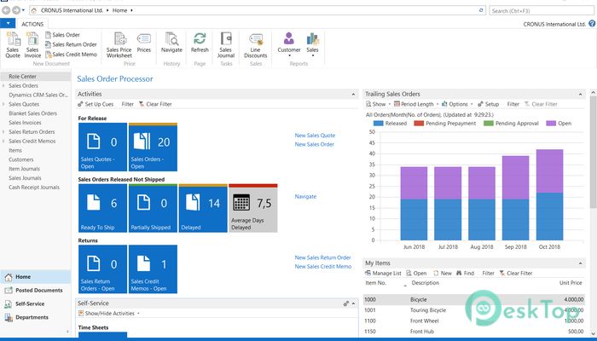The image size is (597, 341).
Task: Open the blue application menu dropdown
Action: click(8, 24)
